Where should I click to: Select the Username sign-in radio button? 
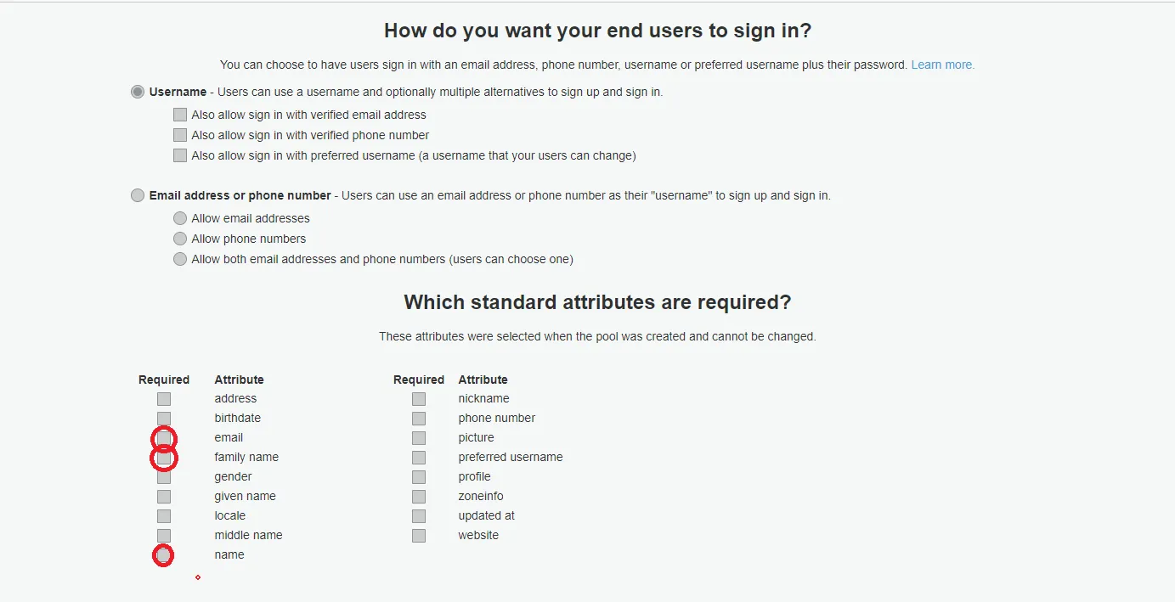(138, 92)
